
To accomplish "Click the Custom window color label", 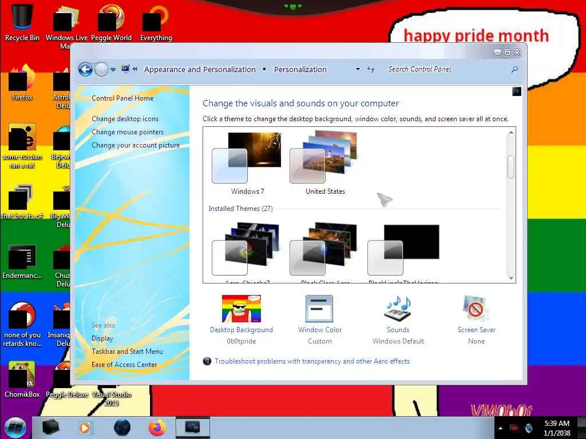I will click(319, 341).
